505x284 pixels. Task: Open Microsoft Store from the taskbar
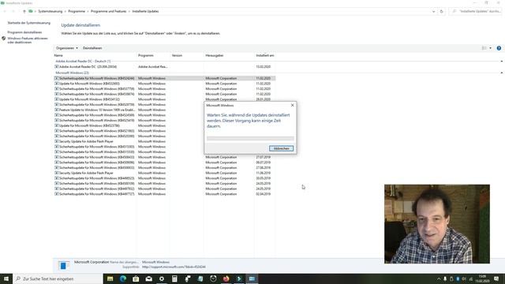[136, 278]
